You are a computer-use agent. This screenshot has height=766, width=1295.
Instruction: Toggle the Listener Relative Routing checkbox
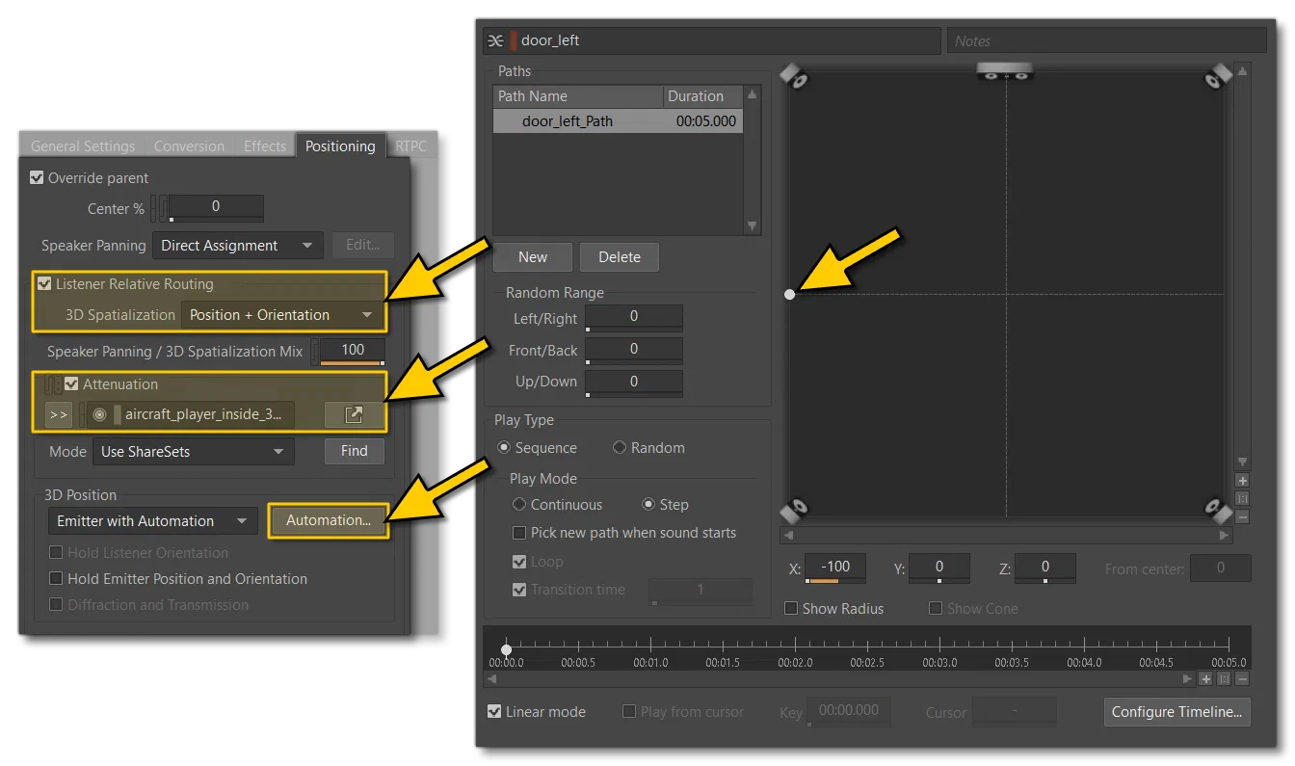tap(44, 284)
